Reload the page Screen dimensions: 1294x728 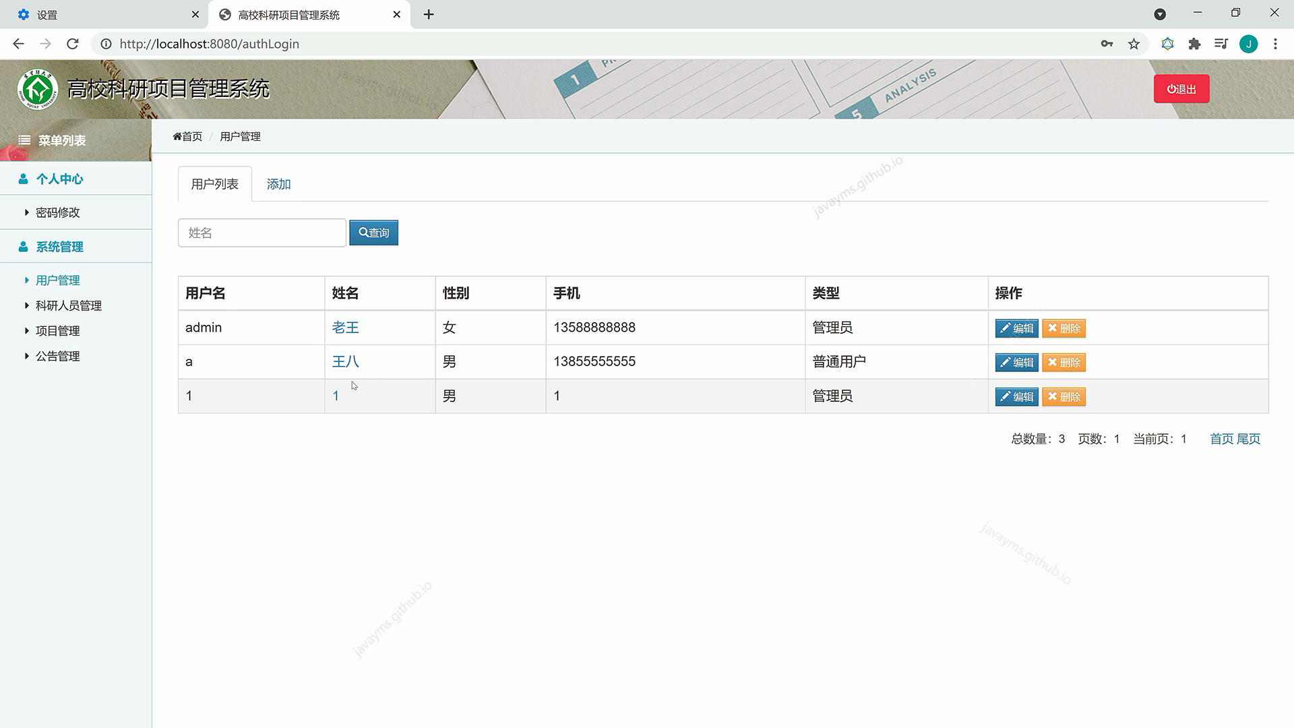pos(73,44)
